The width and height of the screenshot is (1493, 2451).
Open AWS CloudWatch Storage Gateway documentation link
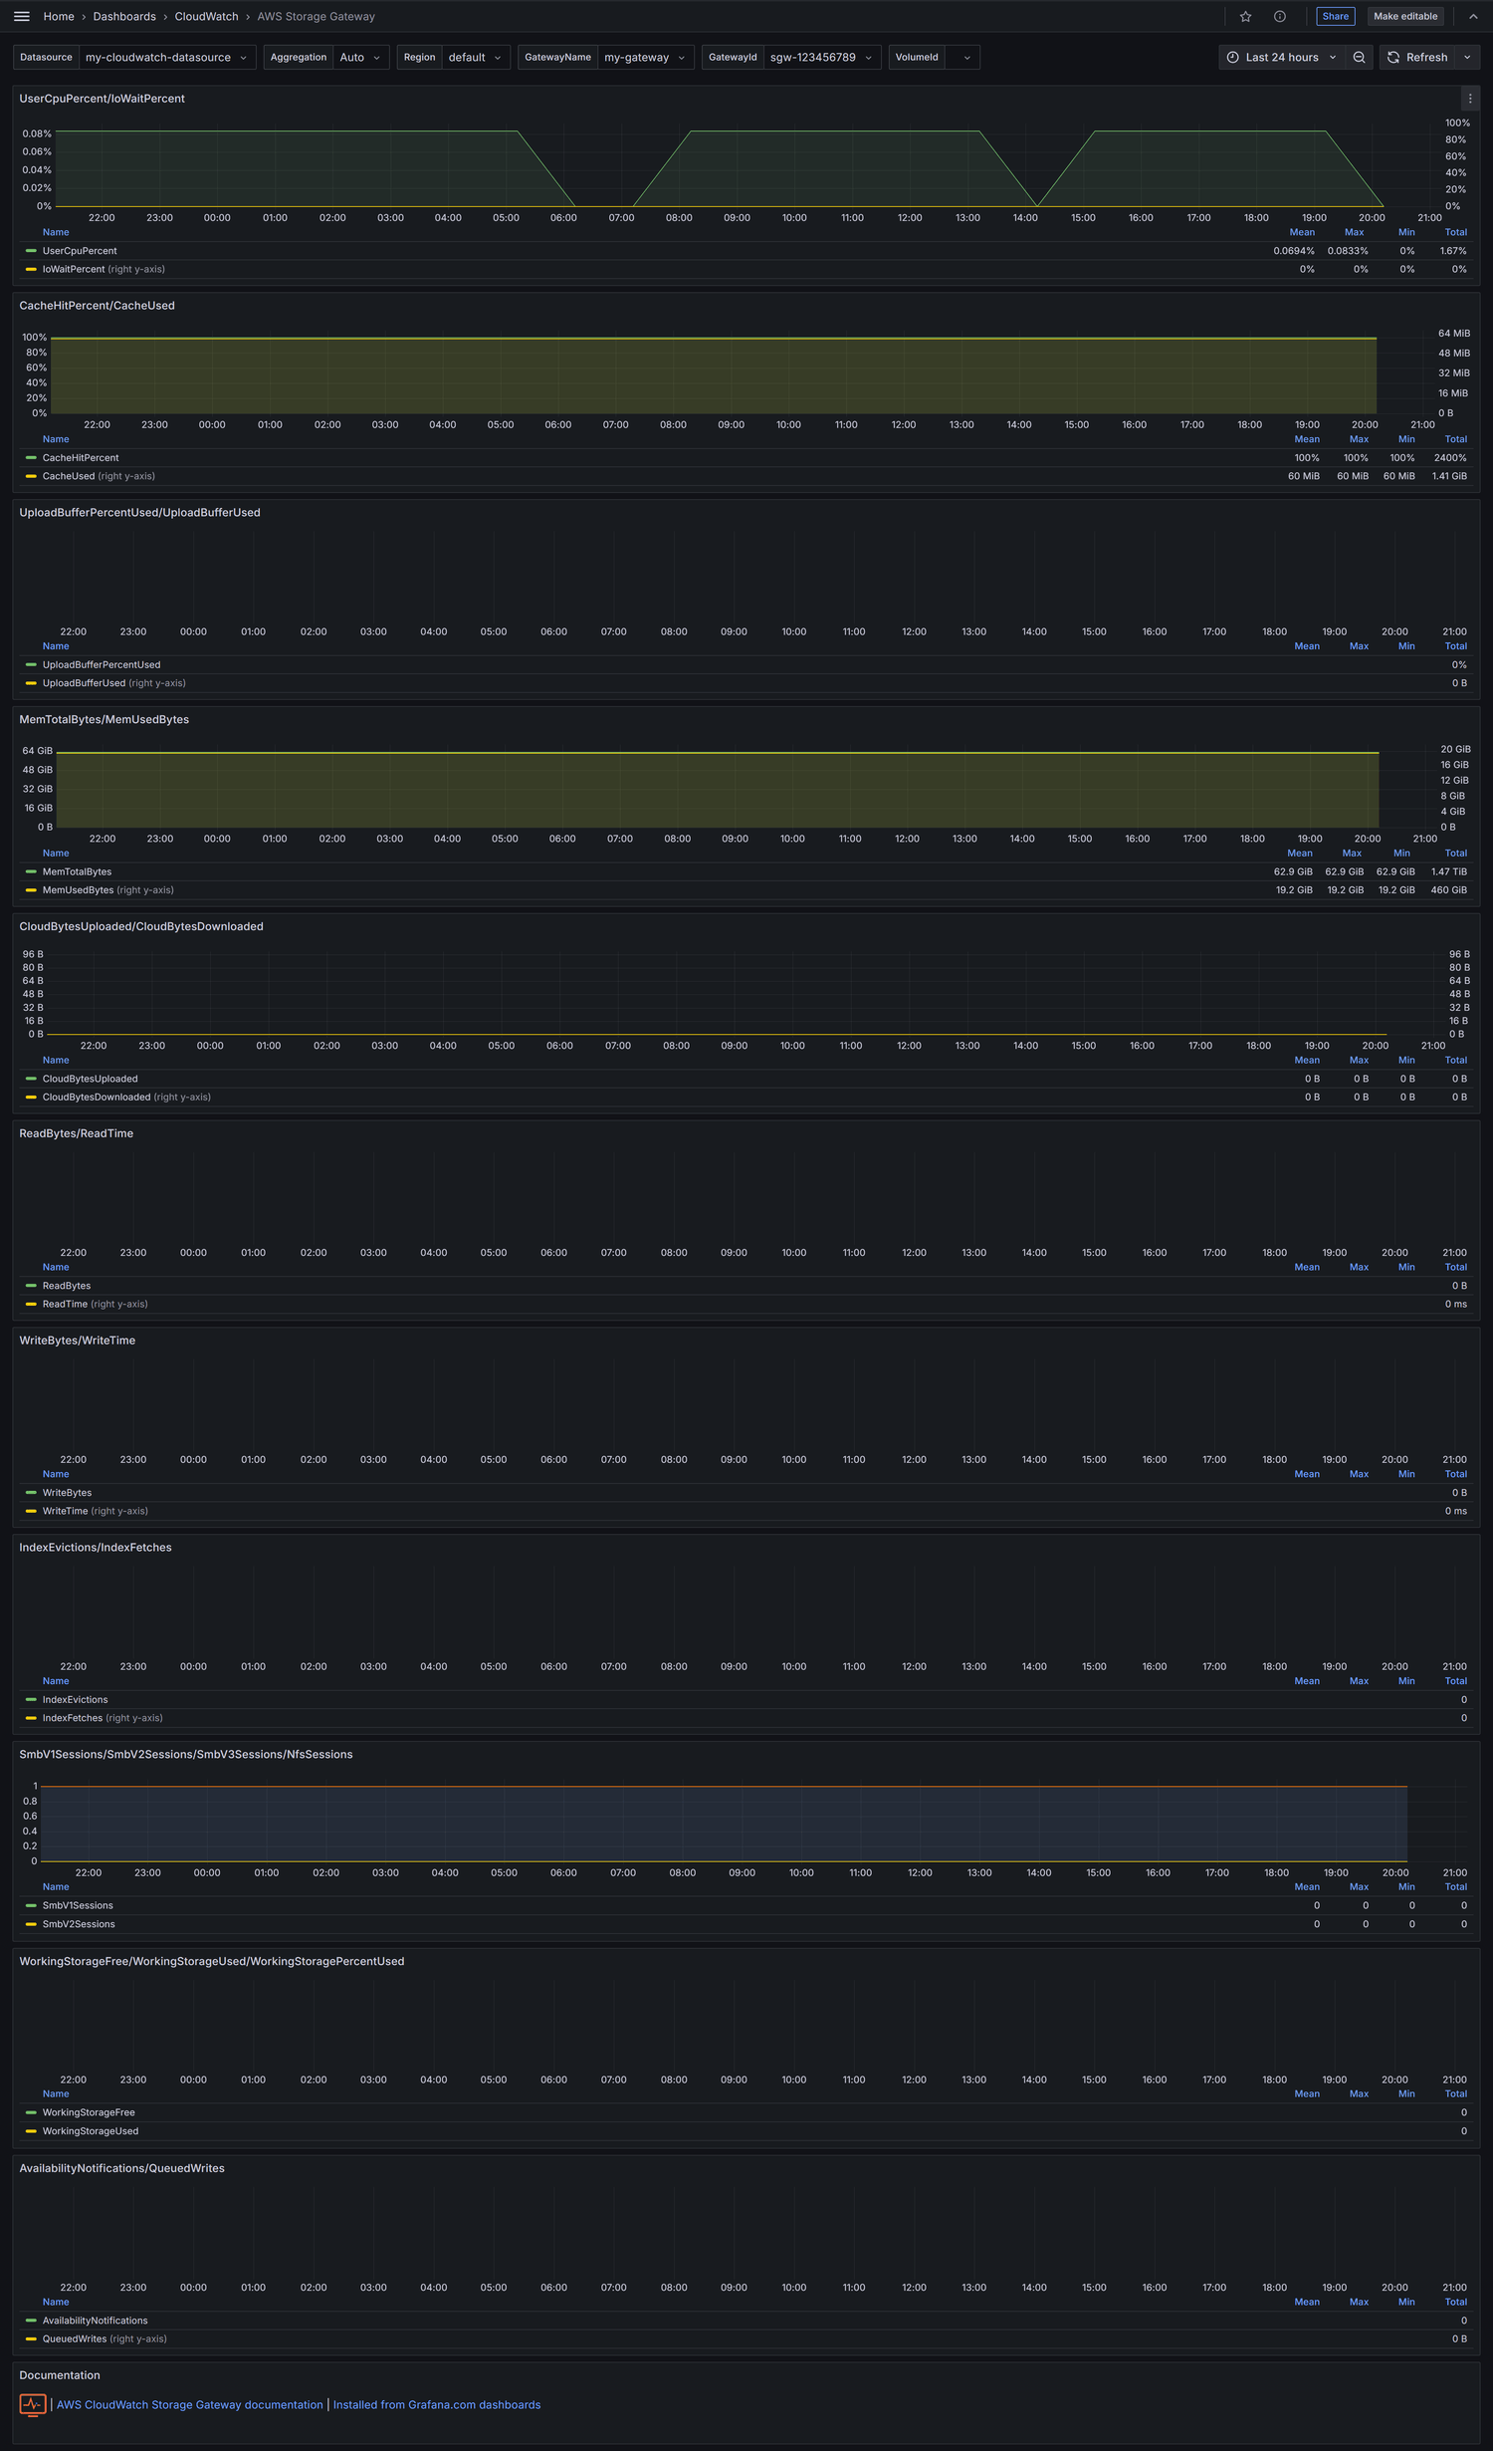(x=189, y=2404)
